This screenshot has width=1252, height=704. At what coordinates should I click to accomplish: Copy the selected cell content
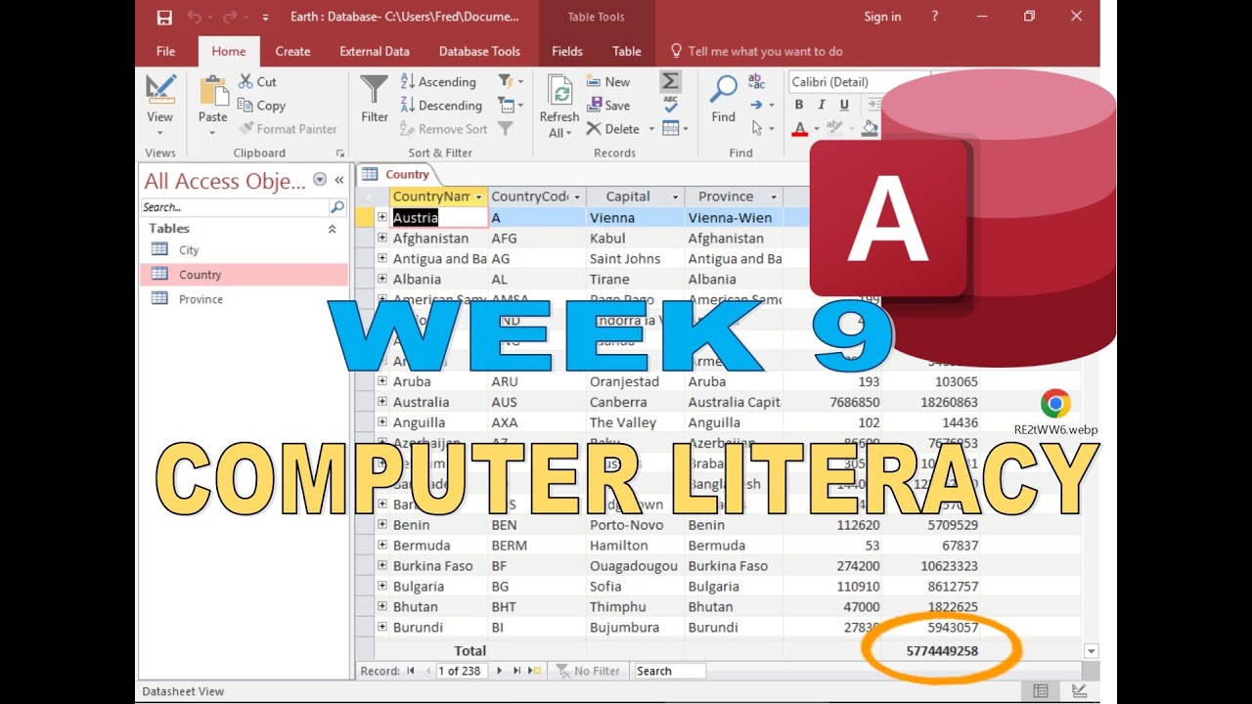pyautogui.click(x=261, y=106)
